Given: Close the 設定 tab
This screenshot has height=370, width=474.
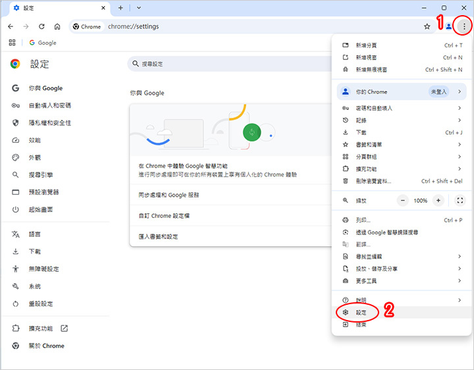Looking at the screenshot, I should coord(103,8).
